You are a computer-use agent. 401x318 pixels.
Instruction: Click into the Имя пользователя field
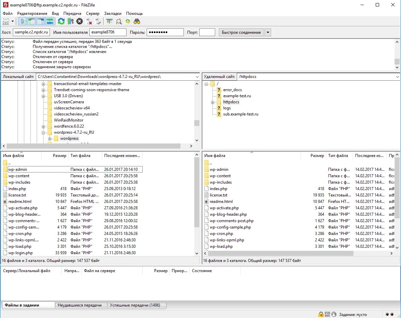point(108,32)
